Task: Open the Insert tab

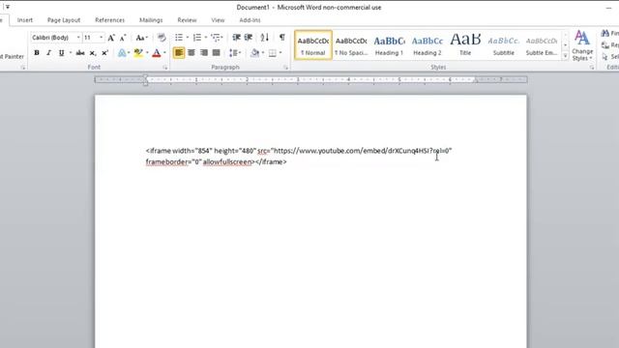Action: click(x=25, y=20)
